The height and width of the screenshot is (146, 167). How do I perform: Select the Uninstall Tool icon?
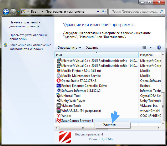click(x=59, y=95)
